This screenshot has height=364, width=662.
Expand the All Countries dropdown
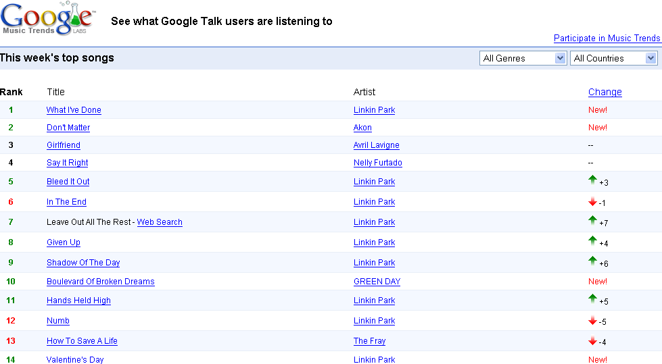pyautogui.click(x=613, y=58)
